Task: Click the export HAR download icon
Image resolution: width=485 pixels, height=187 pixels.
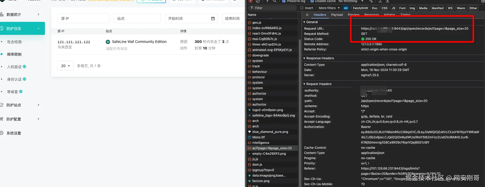Action: 388,1
